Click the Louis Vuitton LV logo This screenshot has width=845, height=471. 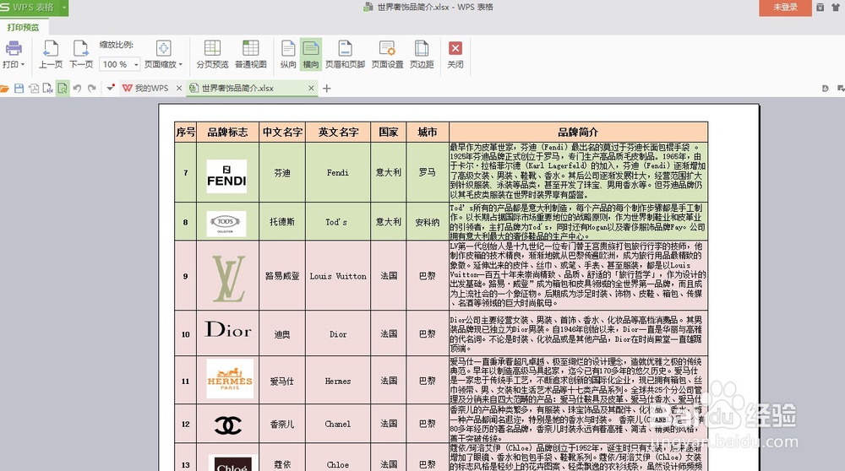pyautogui.click(x=229, y=279)
